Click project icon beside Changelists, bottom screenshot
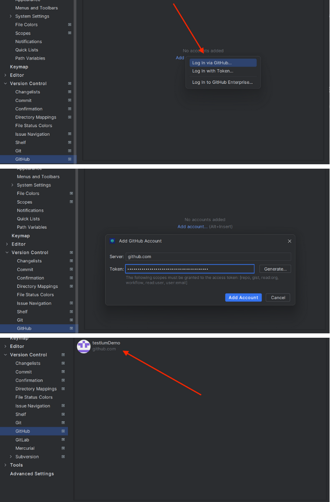The image size is (330, 502). (63, 364)
